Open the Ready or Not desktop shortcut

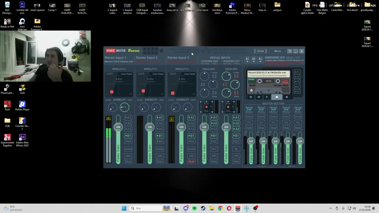click(x=7, y=23)
